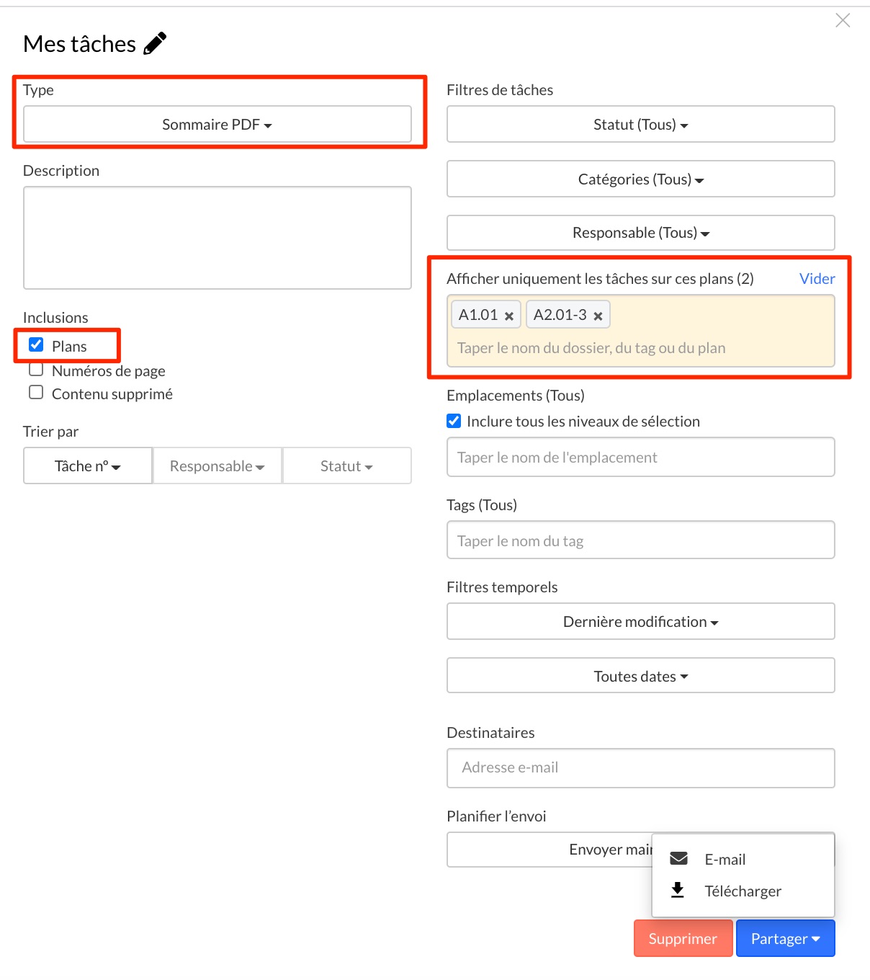Select the E-mail envelope icon
Image resolution: width=870 pixels, height=980 pixels.
tap(678, 858)
